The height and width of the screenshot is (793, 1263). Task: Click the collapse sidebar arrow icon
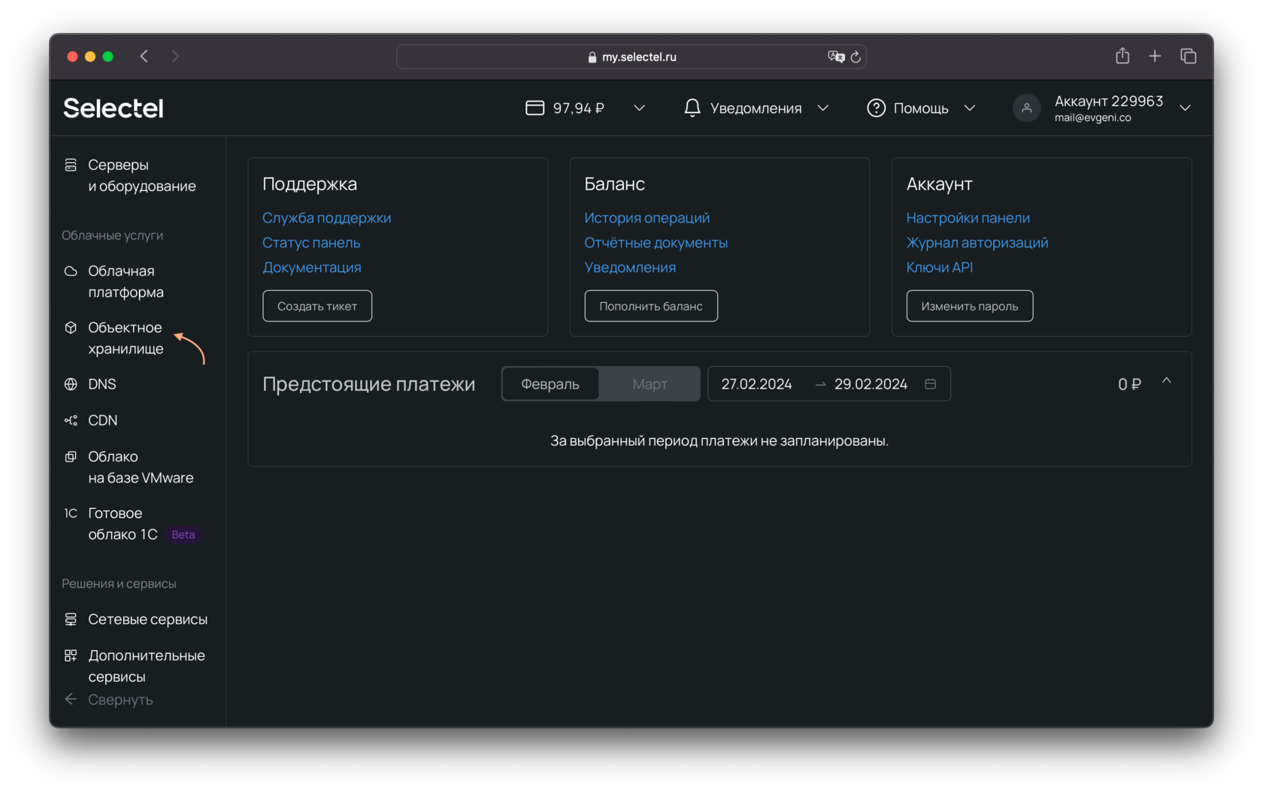click(x=71, y=699)
